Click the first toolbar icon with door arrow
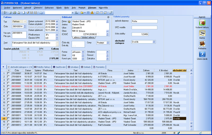The image size is (212, 135). click(5, 13)
